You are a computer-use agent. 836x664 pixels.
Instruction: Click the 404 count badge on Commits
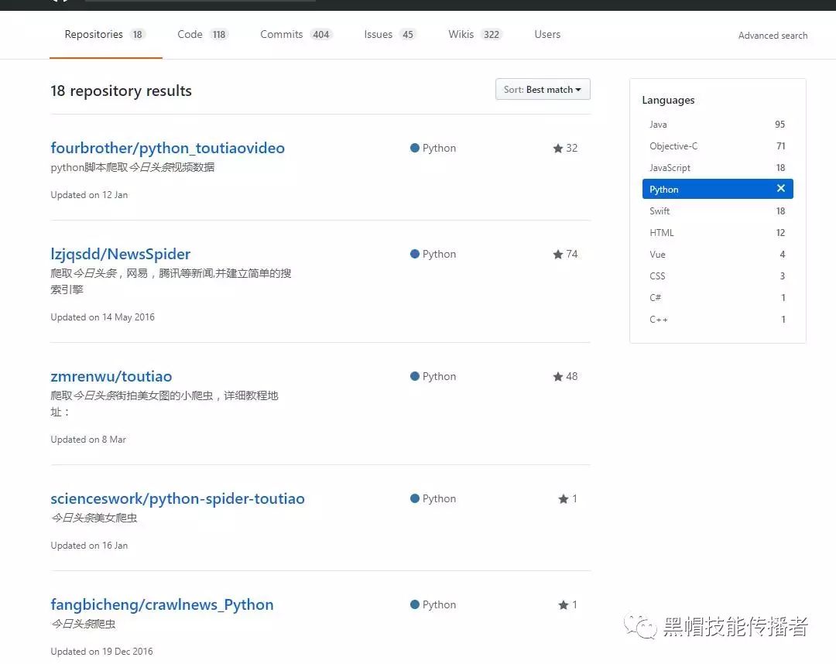[321, 35]
